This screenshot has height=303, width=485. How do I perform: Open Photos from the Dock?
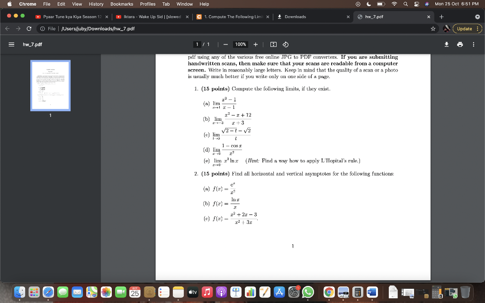point(106,292)
